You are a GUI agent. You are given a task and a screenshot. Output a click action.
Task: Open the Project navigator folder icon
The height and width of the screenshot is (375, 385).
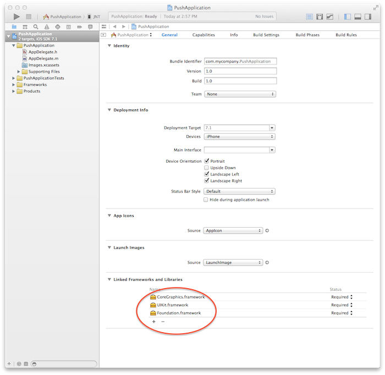[x=14, y=27]
